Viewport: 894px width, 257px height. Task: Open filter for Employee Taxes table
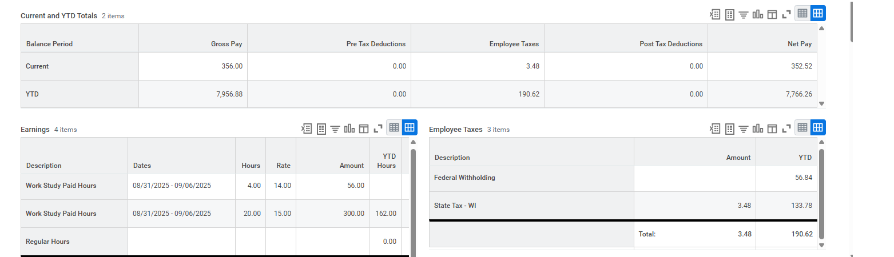point(744,128)
